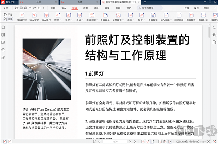This screenshot has height=144, width=218.
Task: Open the 文件 file menu dropdown
Action: click(7, 8)
